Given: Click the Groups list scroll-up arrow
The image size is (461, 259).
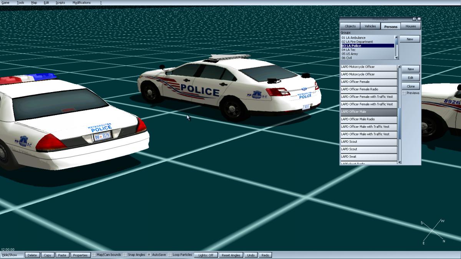Looking at the screenshot, I should point(396,37).
